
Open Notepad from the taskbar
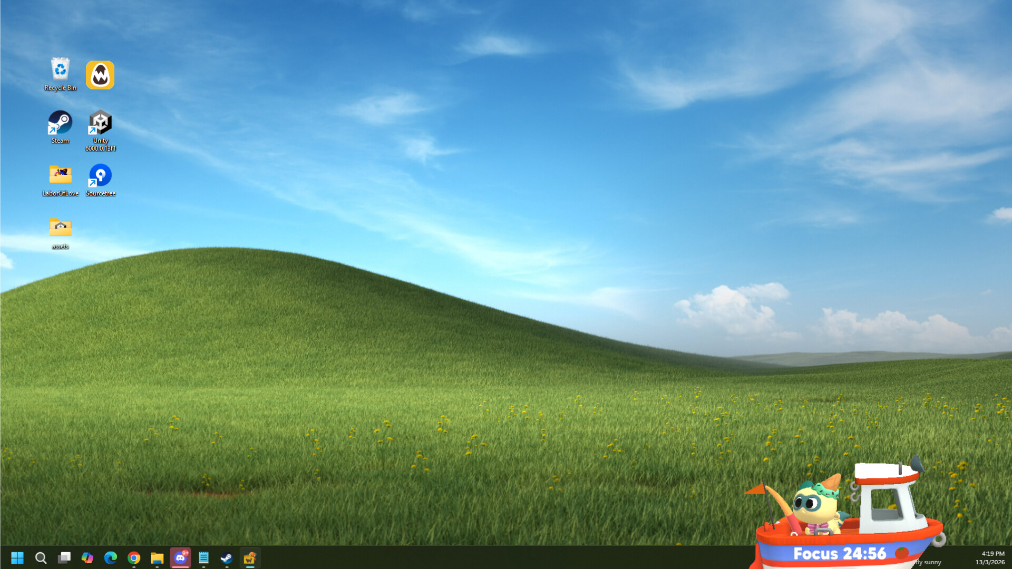203,557
